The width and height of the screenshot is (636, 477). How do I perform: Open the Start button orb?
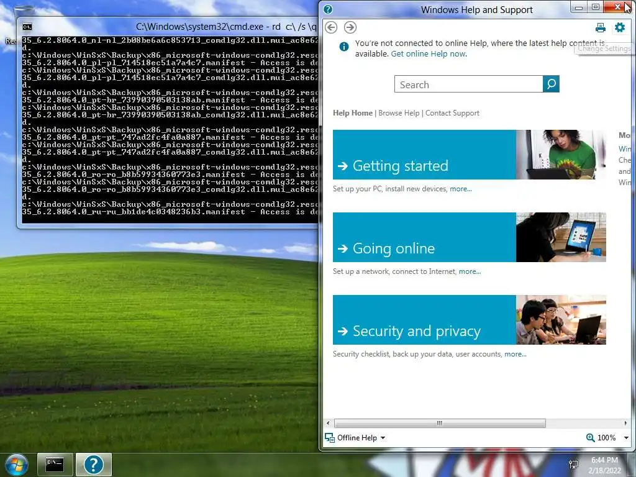click(17, 465)
